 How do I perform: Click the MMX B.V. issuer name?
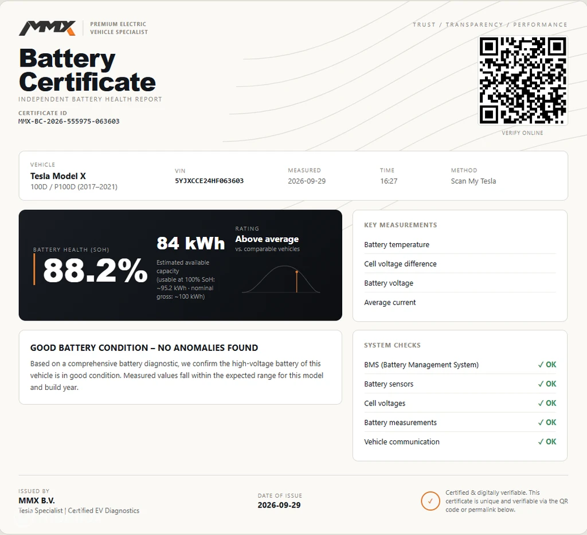[37, 501]
